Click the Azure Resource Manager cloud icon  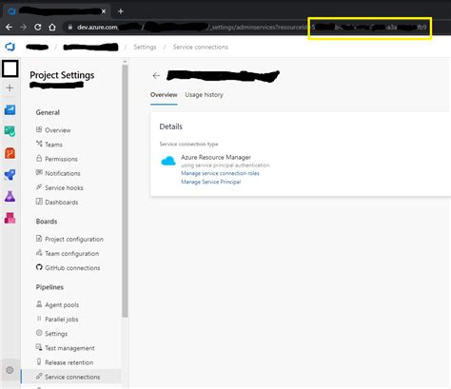[x=168, y=161]
